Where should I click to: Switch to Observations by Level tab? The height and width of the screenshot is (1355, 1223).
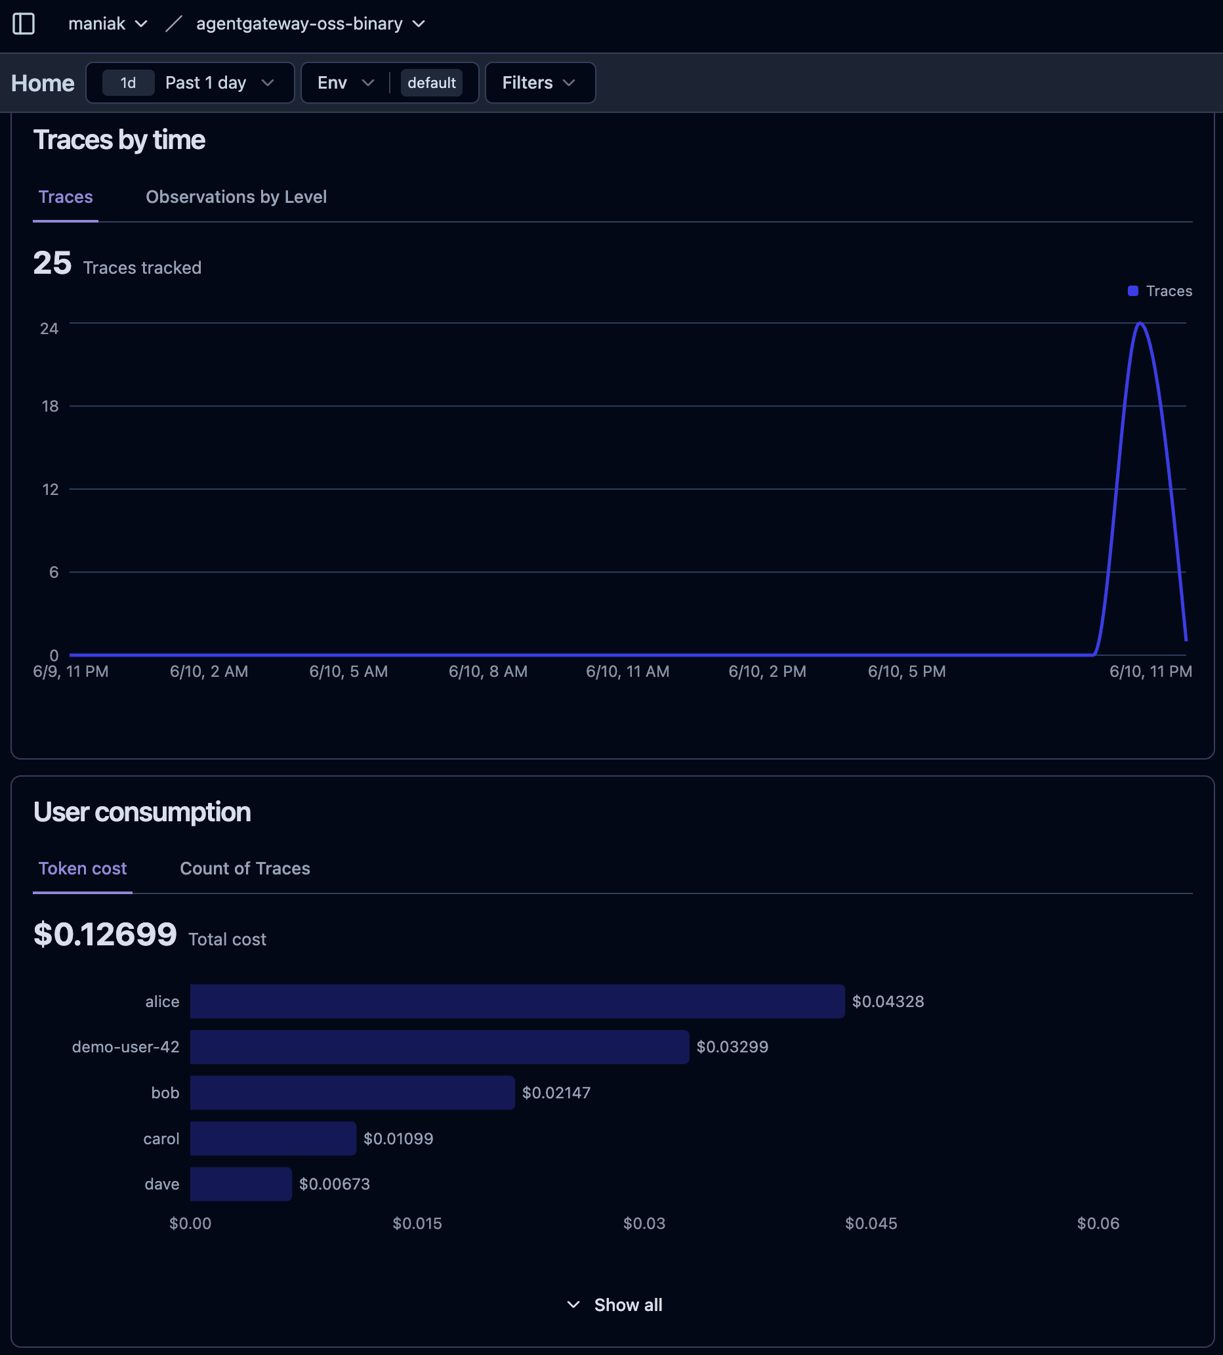tap(236, 197)
